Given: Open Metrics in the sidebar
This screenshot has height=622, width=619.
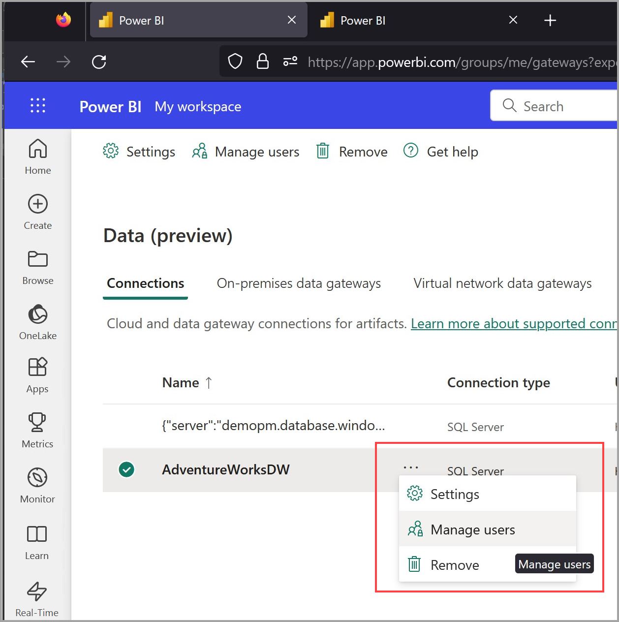Looking at the screenshot, I should point(38,431).
